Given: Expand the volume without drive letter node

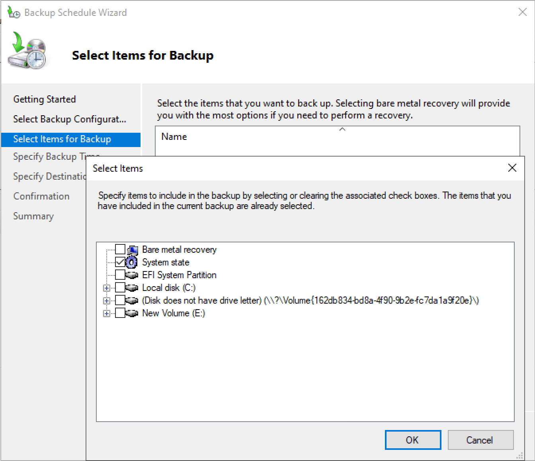Looking at the screenshot, I should click(107, 301).
